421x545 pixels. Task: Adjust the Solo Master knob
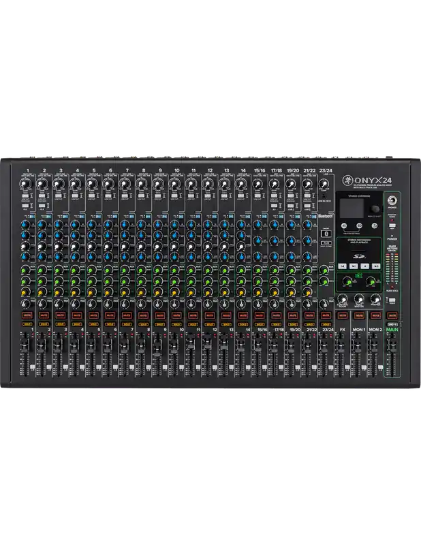359,298
